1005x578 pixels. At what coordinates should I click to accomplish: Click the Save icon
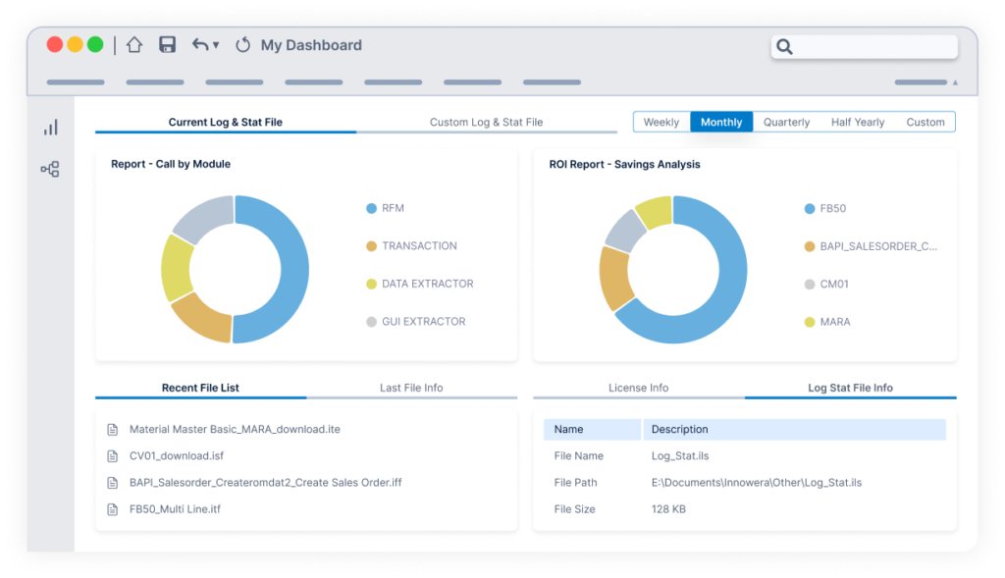coord(167,44)
